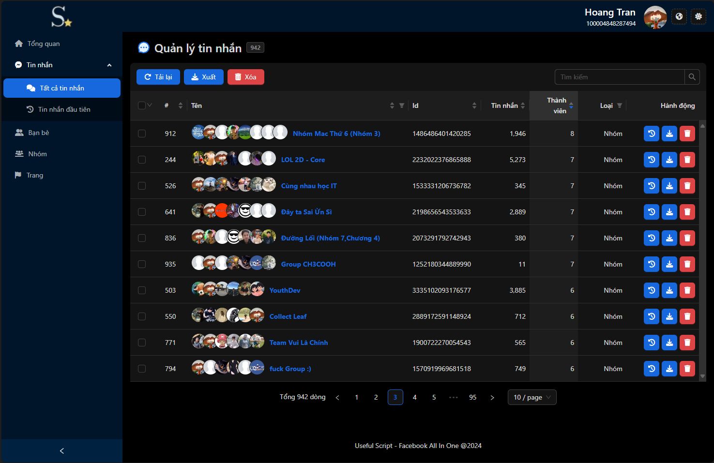Click filter icon in Loại column header

[x=620, y=105]
